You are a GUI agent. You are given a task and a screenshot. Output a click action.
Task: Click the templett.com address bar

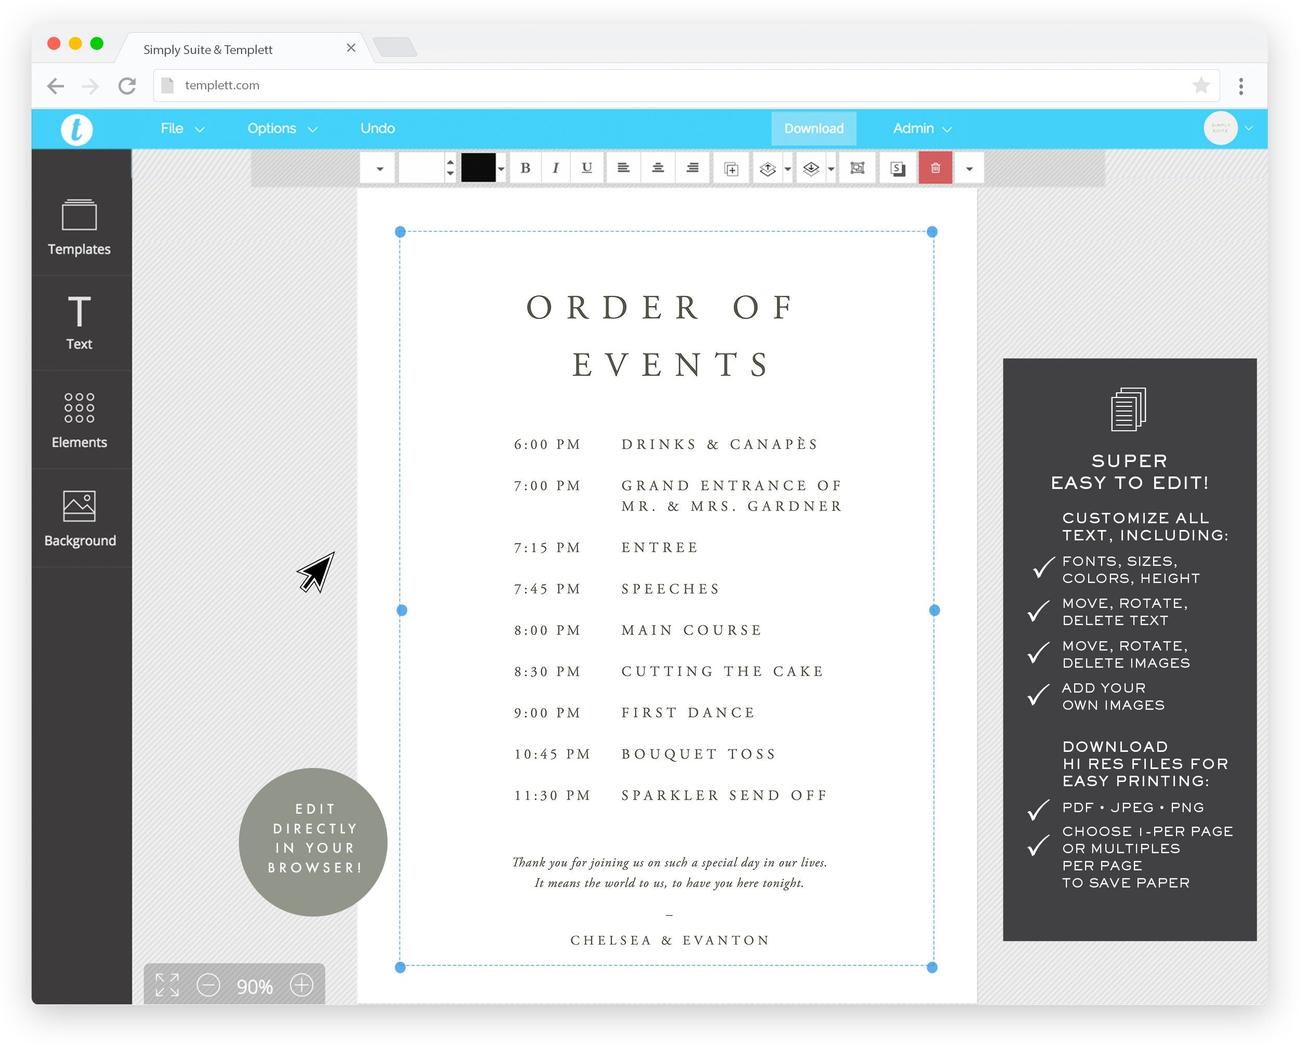(x=686, y=86)
